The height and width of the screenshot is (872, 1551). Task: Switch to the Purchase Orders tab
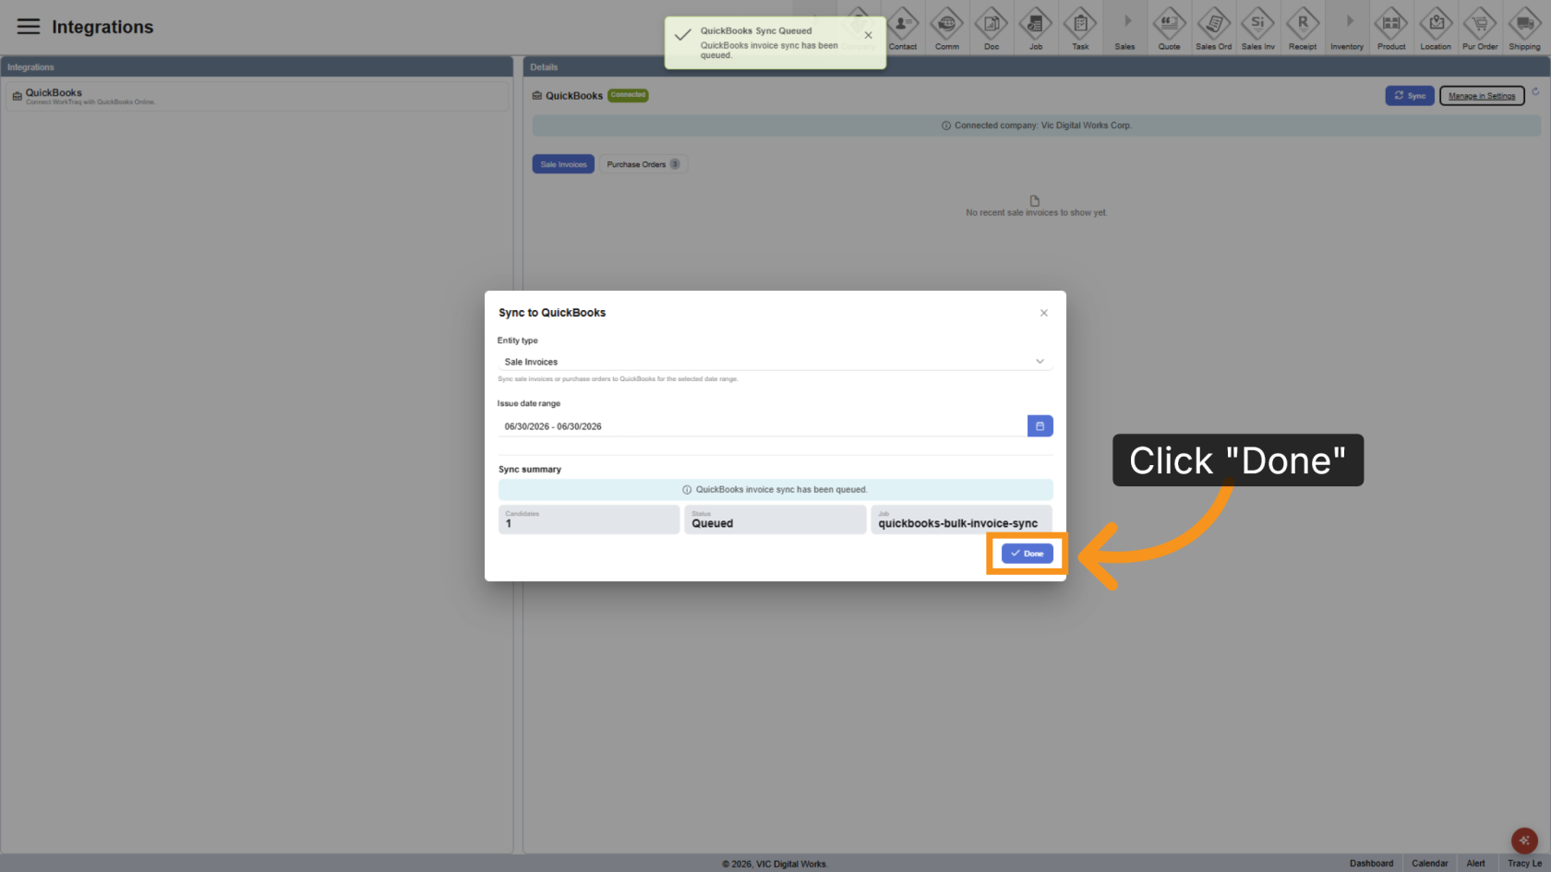click(x=643, y=164)
